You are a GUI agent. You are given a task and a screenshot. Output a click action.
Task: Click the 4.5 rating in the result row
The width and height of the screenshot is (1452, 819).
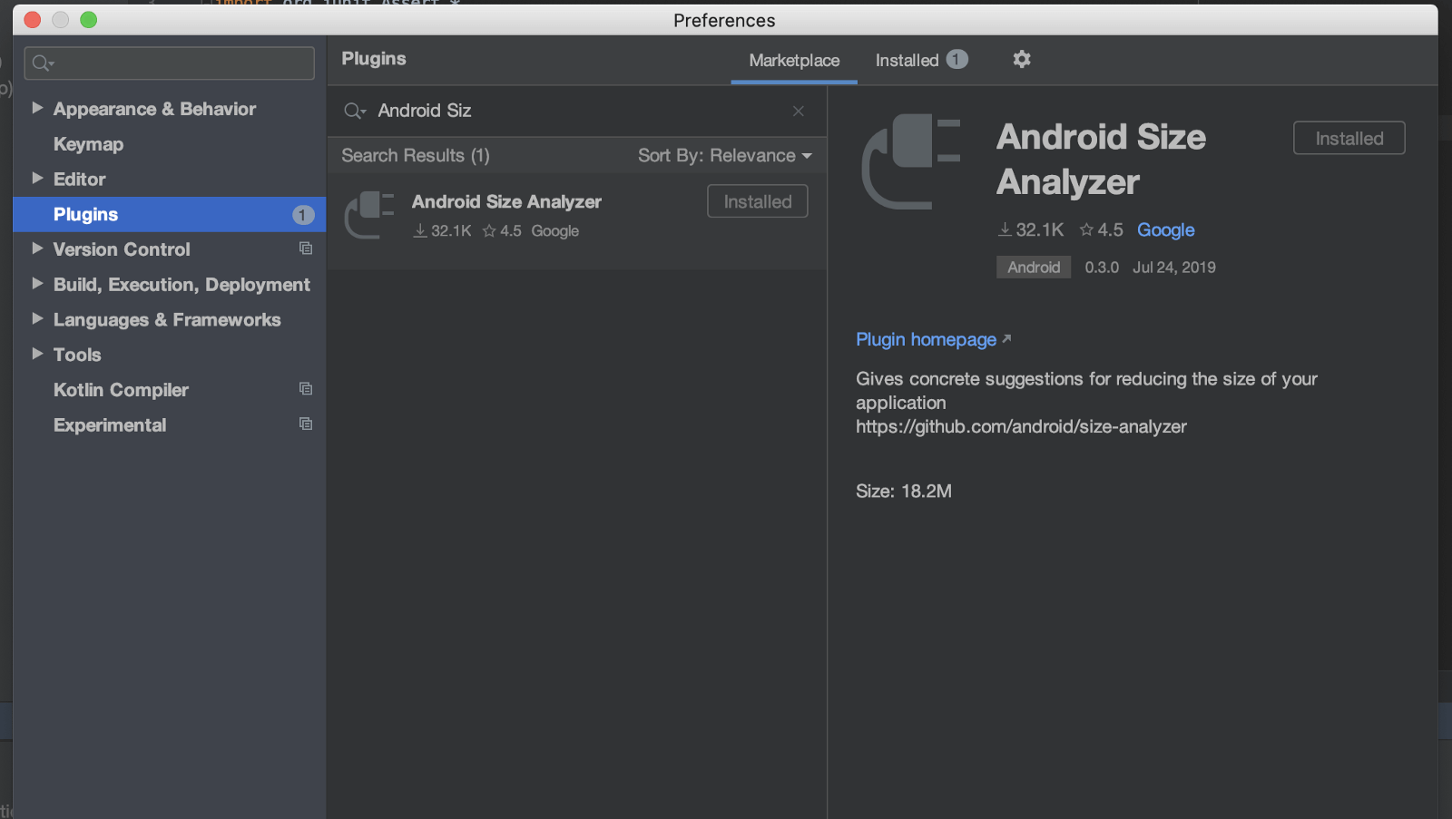point(502,230)
